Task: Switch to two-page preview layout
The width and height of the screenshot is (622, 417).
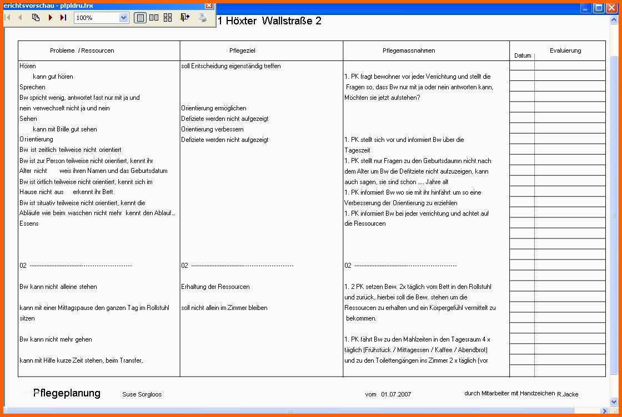Action: pos(154,17)
